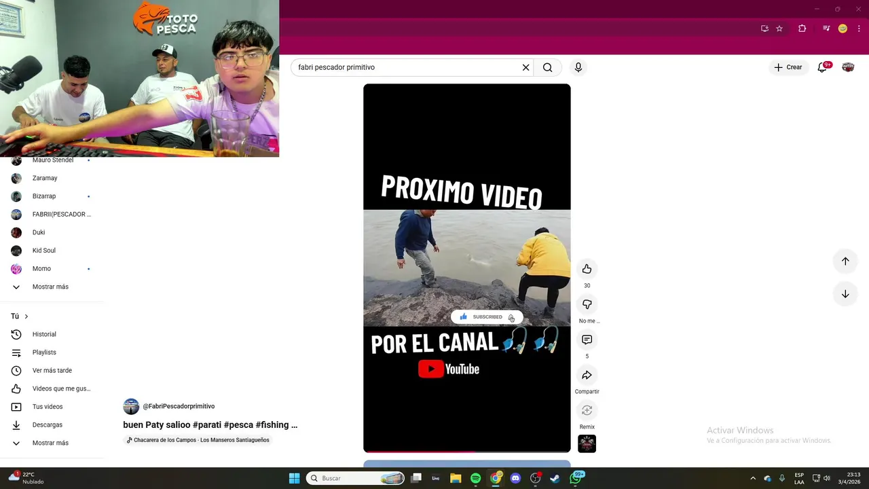Open File Explorer from taskbar
869x489 pixels.
pyautogui.click(x=456, y=478)
